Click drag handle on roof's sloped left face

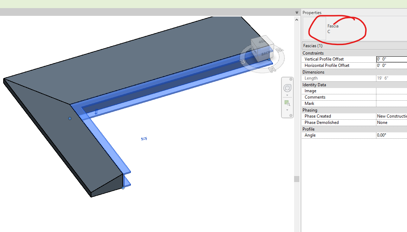click(x=70, y=119)
